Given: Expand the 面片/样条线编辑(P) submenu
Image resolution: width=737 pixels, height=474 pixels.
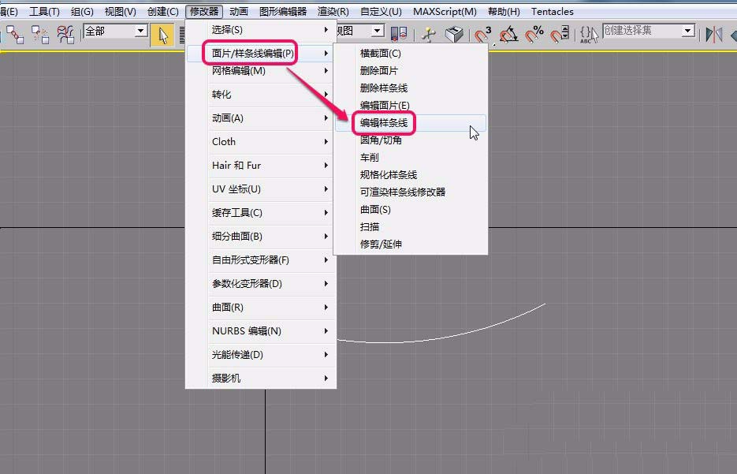Looking at the screenshot, I should (x=262, y=53).
